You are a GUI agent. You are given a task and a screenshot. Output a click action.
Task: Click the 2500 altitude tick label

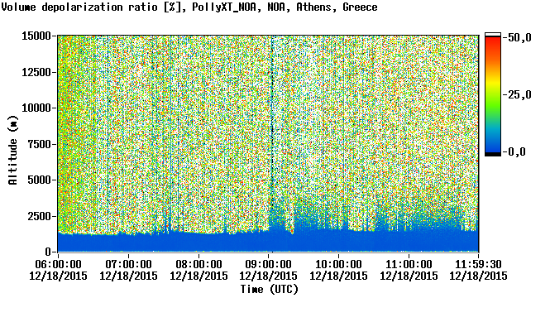tap(39, 216)
